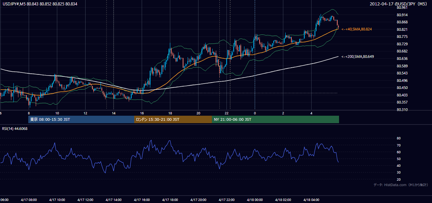Click the 80.775 price axis value
This screenshot has height=203, width=432.
pos(402,37)
